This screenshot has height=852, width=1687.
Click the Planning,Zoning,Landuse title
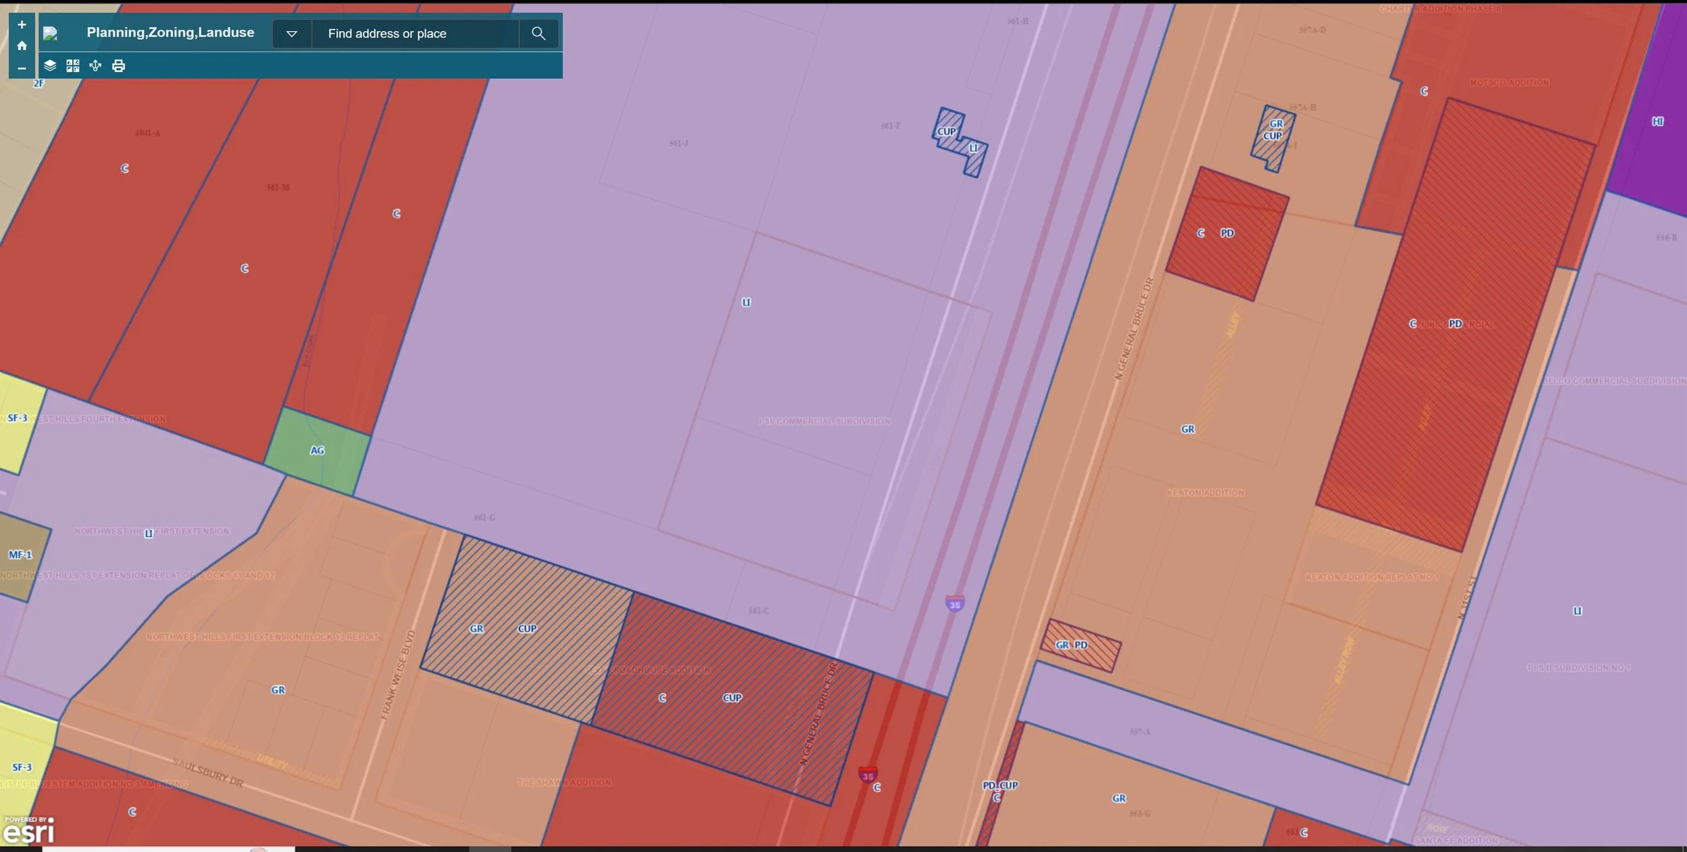(x=170, y=32)
